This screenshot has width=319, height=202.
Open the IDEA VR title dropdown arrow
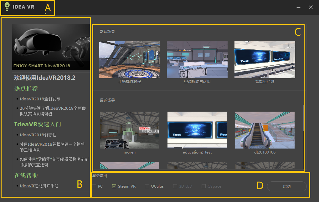click(45, 14)
